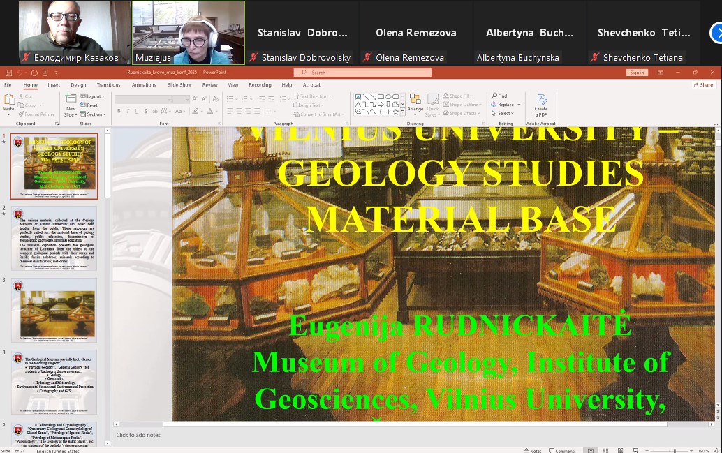
Task: Click Increase Font Size icon
Action: click(196, 99)
